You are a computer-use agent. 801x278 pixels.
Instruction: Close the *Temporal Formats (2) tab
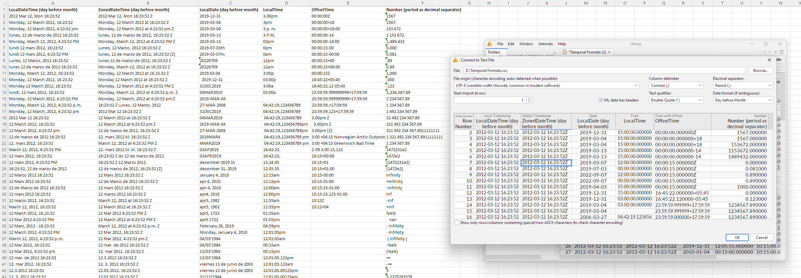[x=609, y=52]
